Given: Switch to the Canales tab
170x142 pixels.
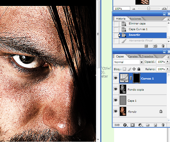Looking at the screenshot, I should click(133, 57).
